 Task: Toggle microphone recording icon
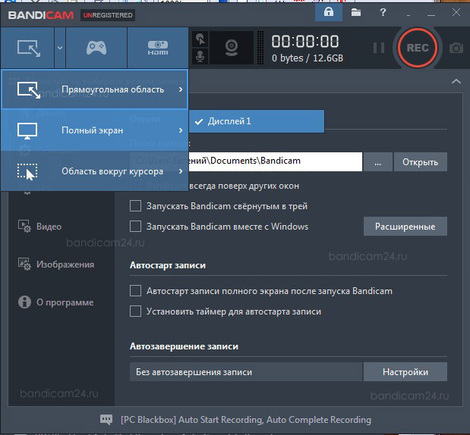tap(200, 56)
